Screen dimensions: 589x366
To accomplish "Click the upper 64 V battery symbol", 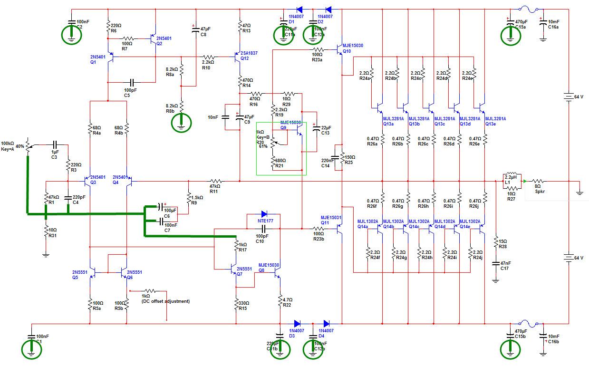I will pyautogui.click(x=568, y=97).
